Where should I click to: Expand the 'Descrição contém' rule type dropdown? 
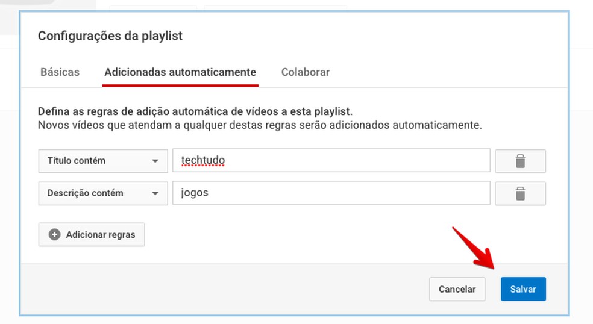103,193
